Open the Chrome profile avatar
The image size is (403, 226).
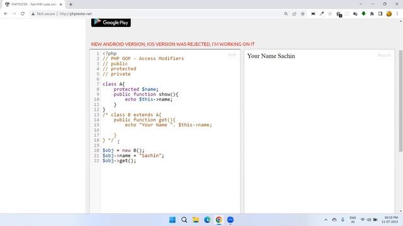coord(389,14)
